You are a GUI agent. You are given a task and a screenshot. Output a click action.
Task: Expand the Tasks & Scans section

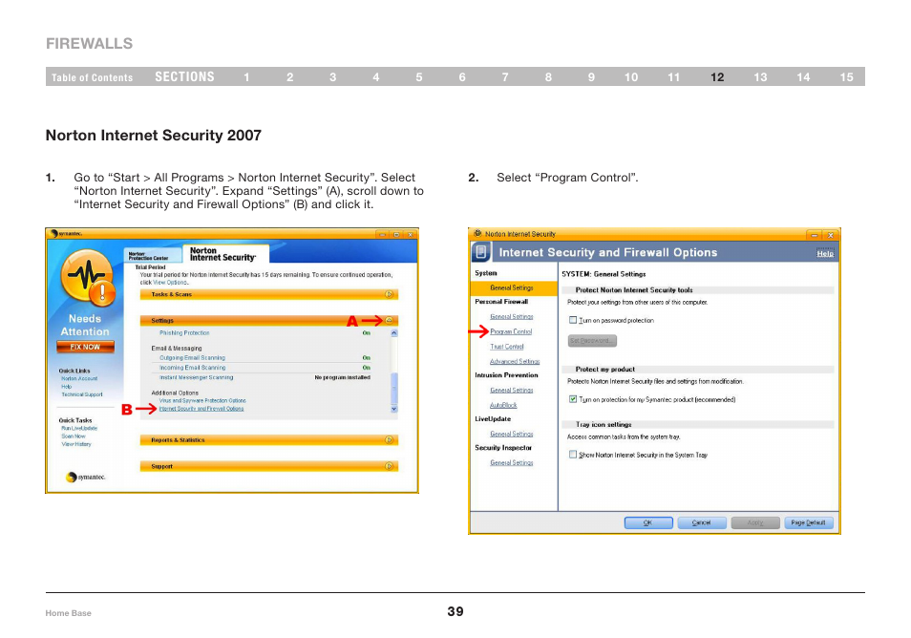[x=389, y=294]
